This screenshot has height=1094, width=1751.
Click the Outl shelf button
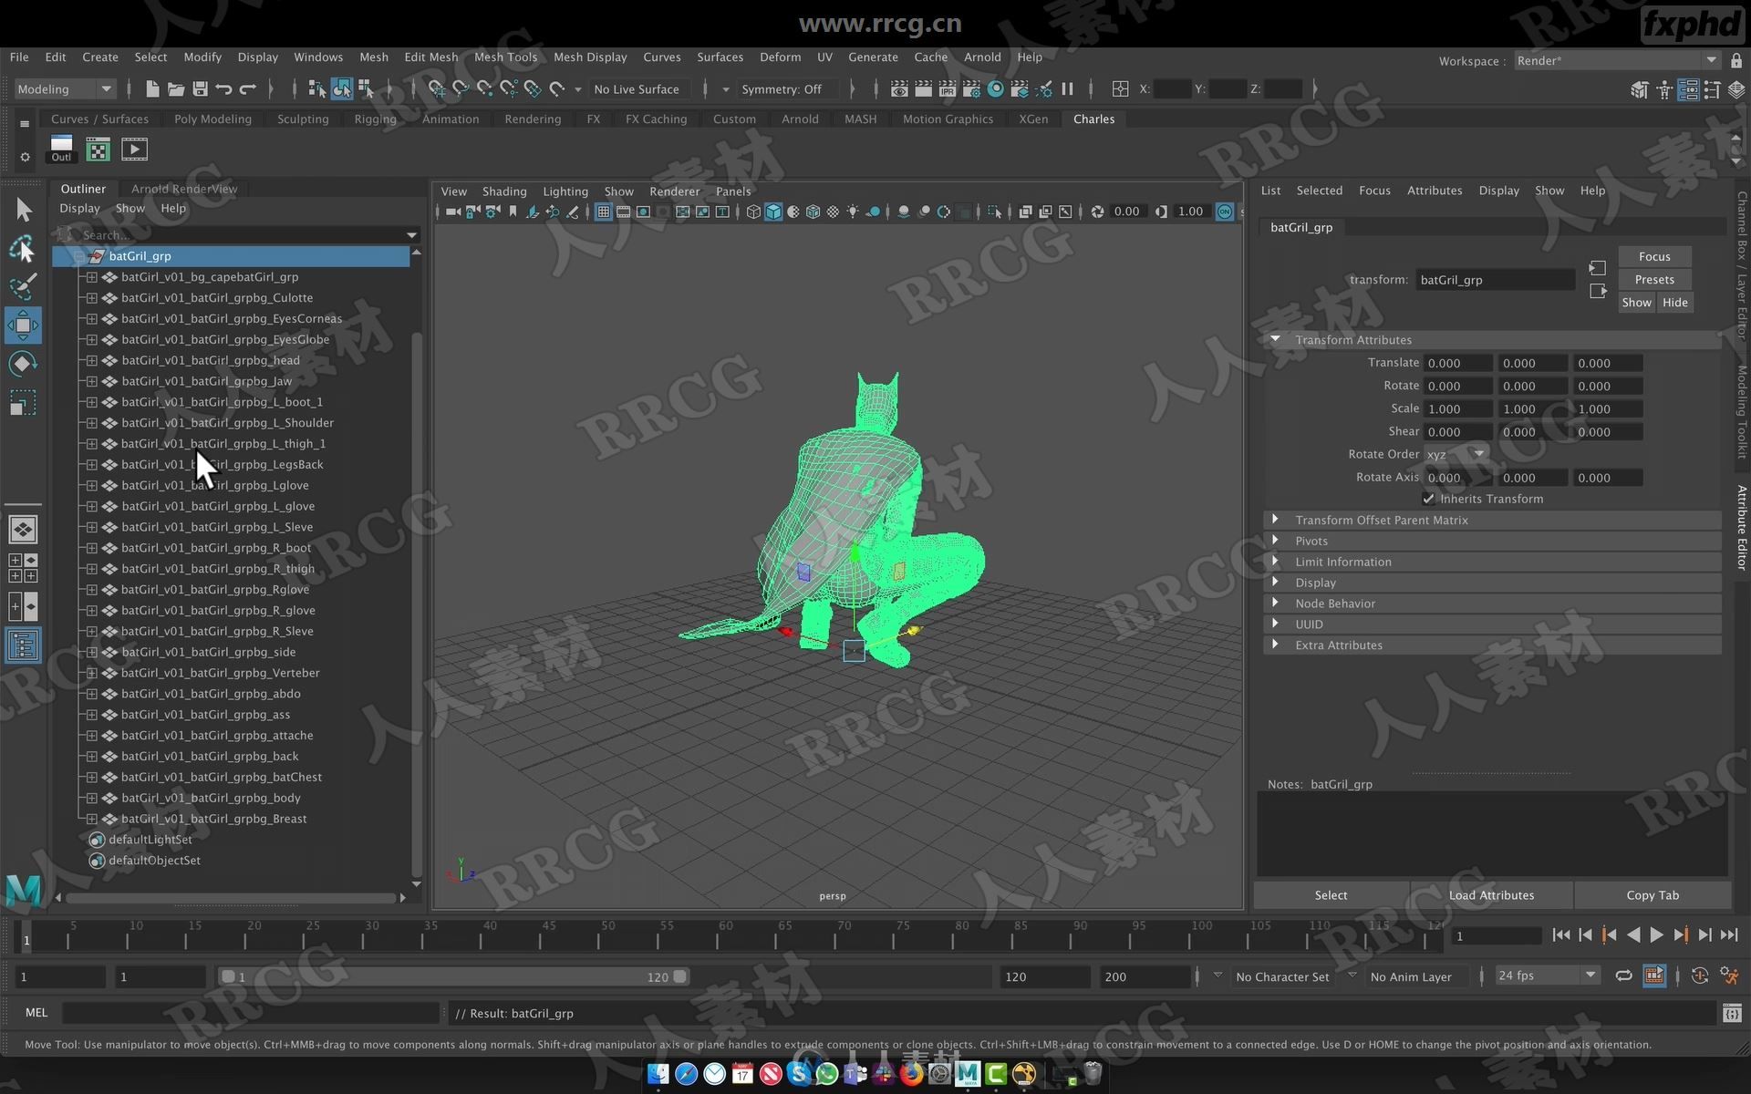point(61,149)
